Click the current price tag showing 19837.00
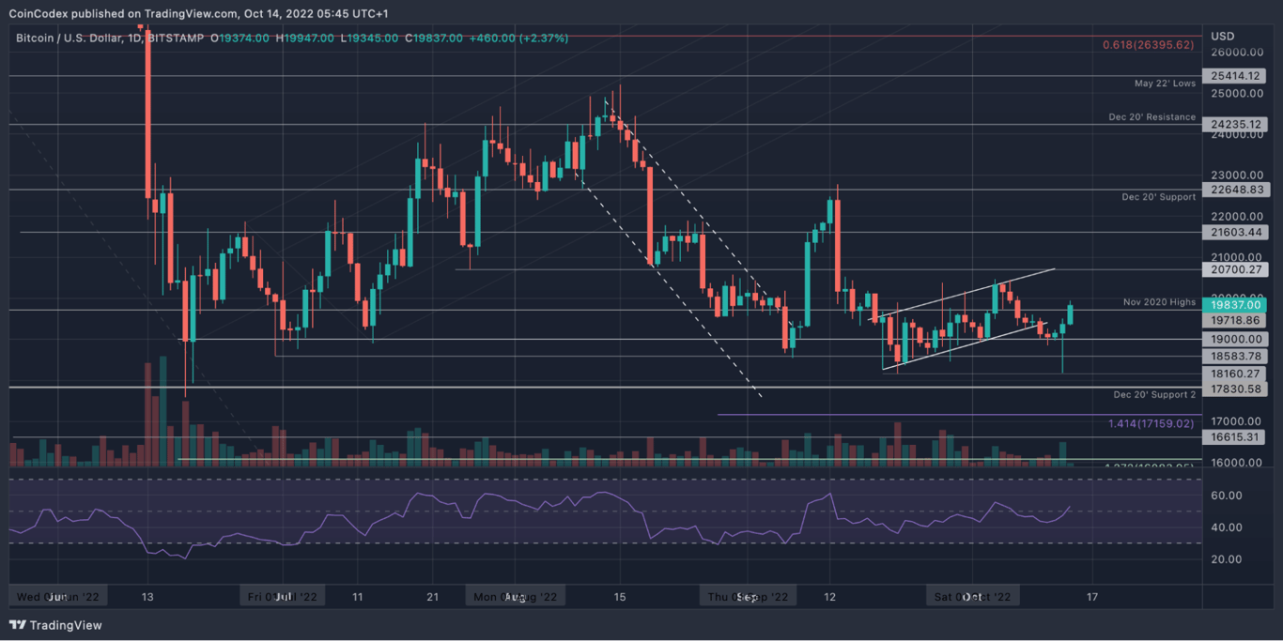 [1236, 305]
